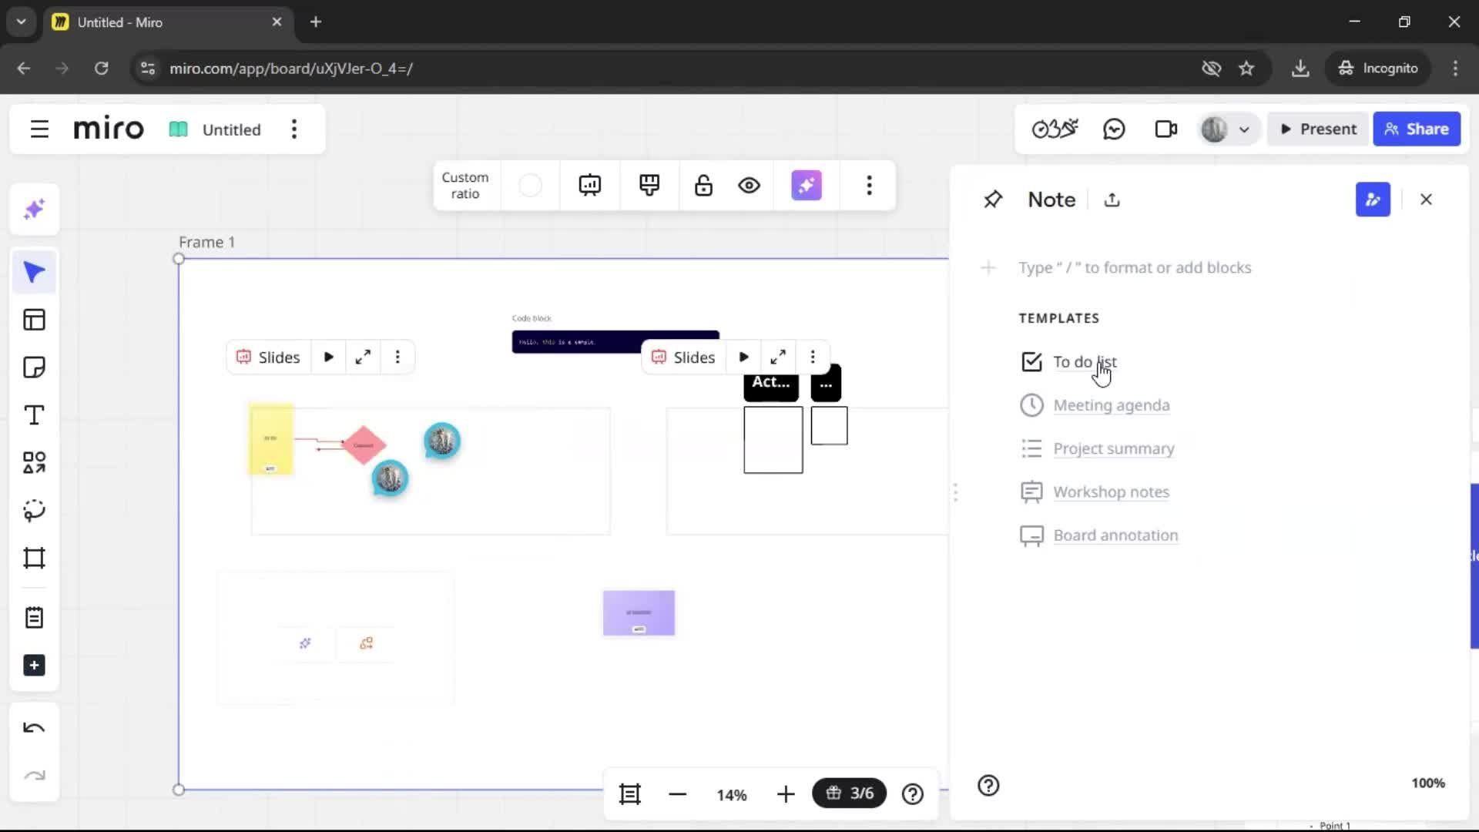Image resolution: width=1479 pixels, height=832 pixels.
Task: Click the Custom ratio frame setting
Action: 465,186
